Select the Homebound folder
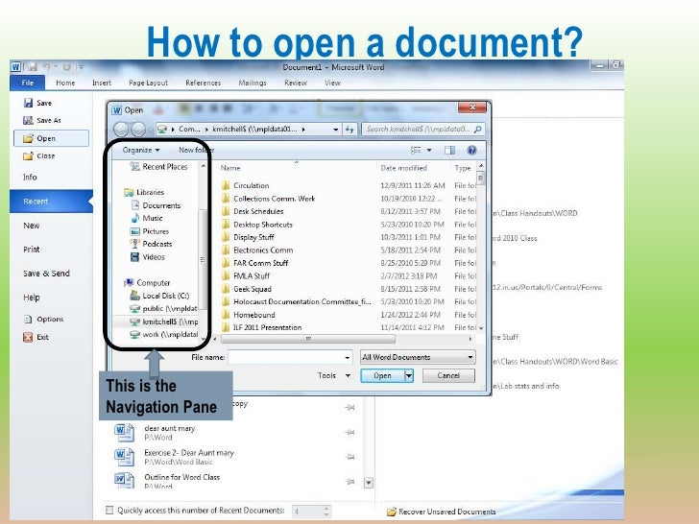This screenshot has width=699, height=524. pos(249,315)
